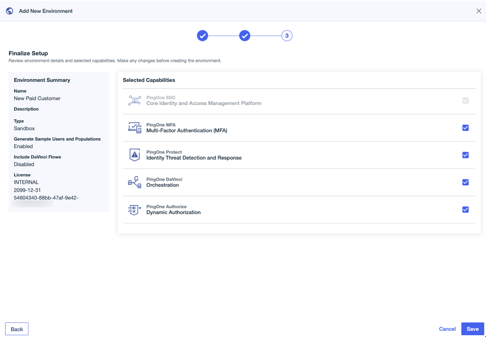Screen dimensions: 486x337
Task: Click Identity Threat Detection and Response text
Action: coord(194,158)
